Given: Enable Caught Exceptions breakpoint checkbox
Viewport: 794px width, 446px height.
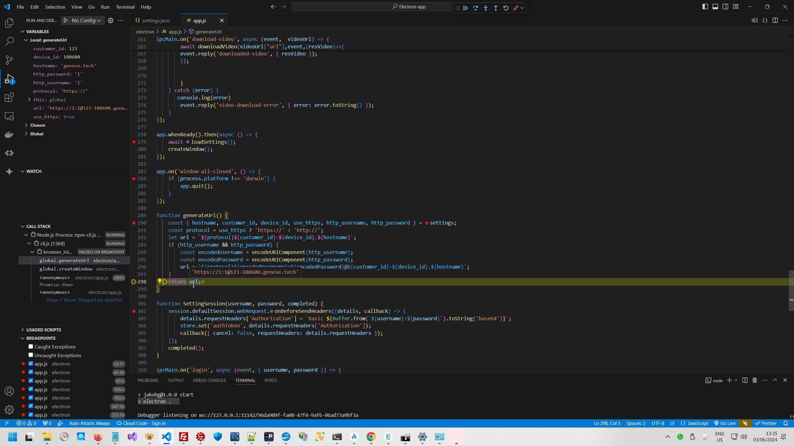Looking at the screenshot, I should 31,347.
